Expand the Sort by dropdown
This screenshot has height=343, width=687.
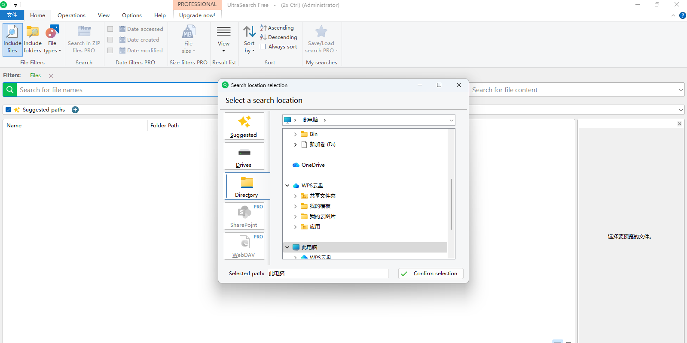click(249, 39)
